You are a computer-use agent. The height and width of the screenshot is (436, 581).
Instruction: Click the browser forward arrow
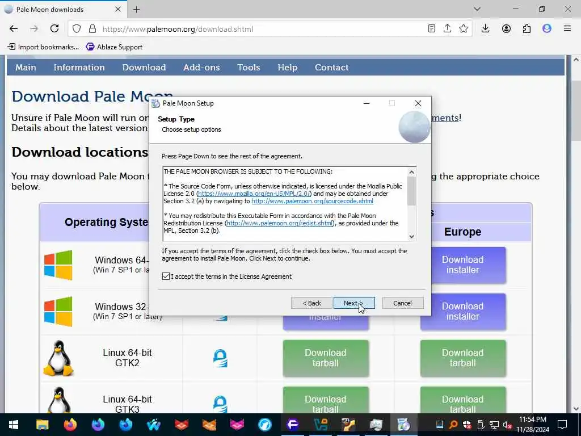[x=34, y=28]
